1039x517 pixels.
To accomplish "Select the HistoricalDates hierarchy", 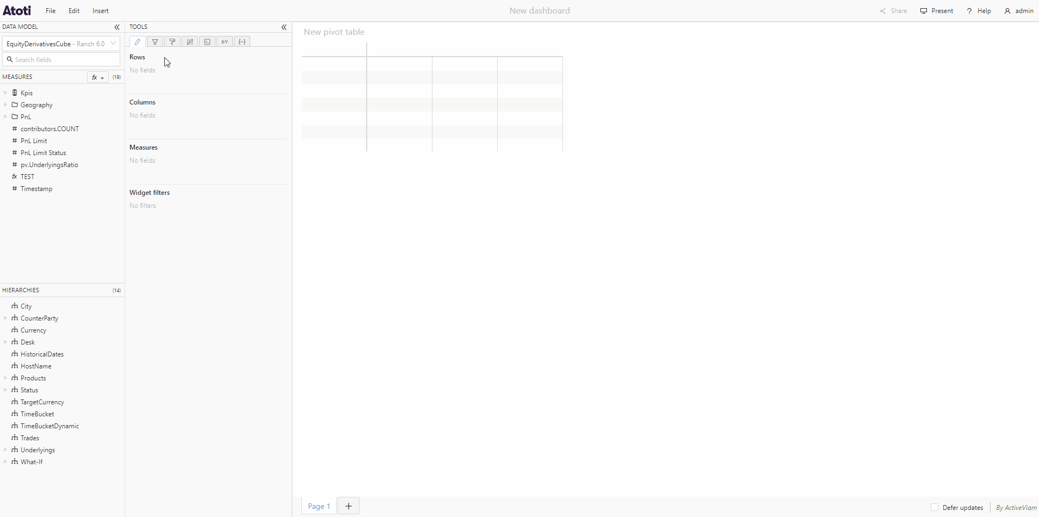I will 42,354.
